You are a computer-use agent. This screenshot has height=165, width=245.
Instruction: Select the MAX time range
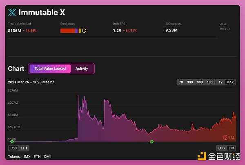(230, 82)
